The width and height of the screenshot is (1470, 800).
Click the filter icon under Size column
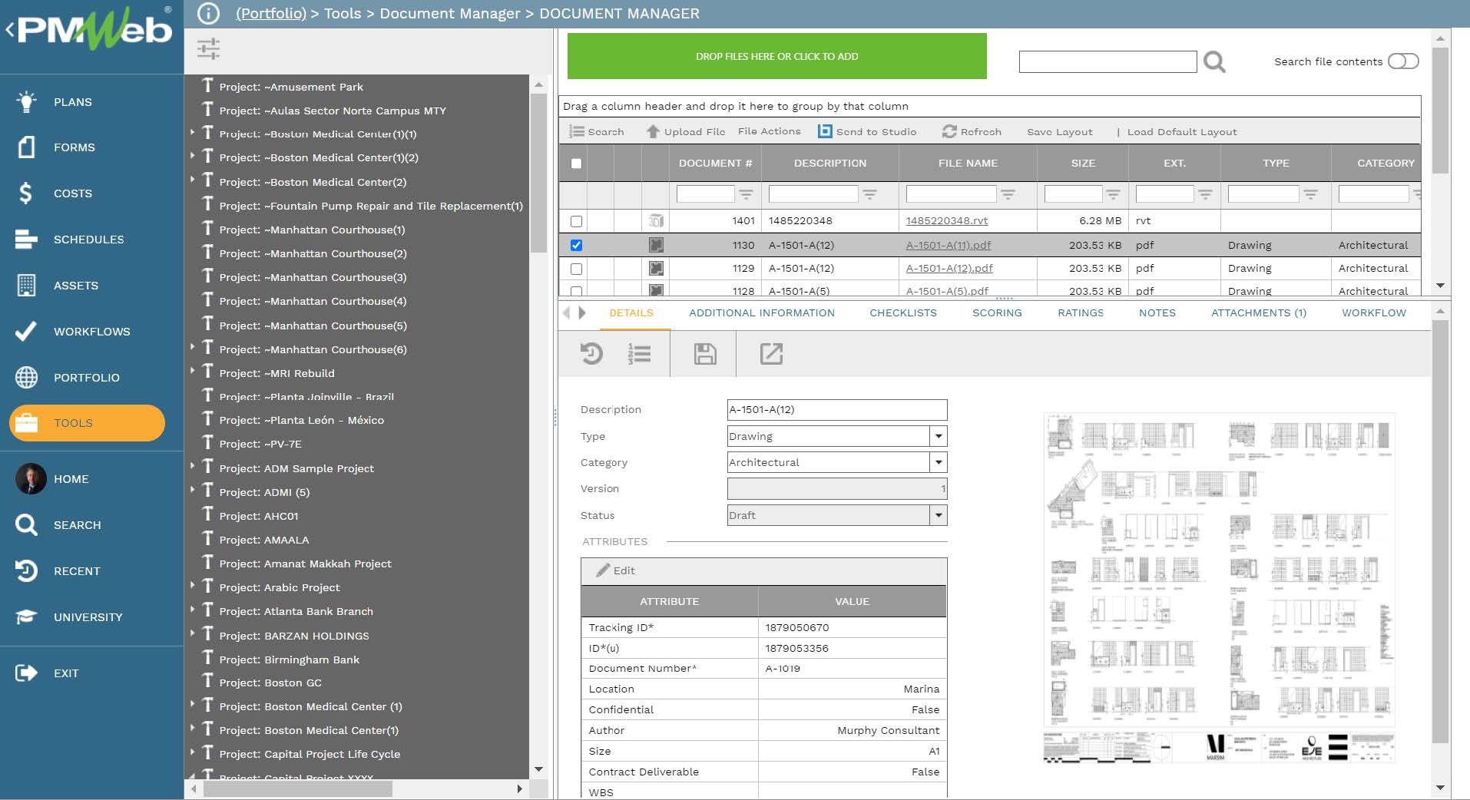coord(1113,194)
